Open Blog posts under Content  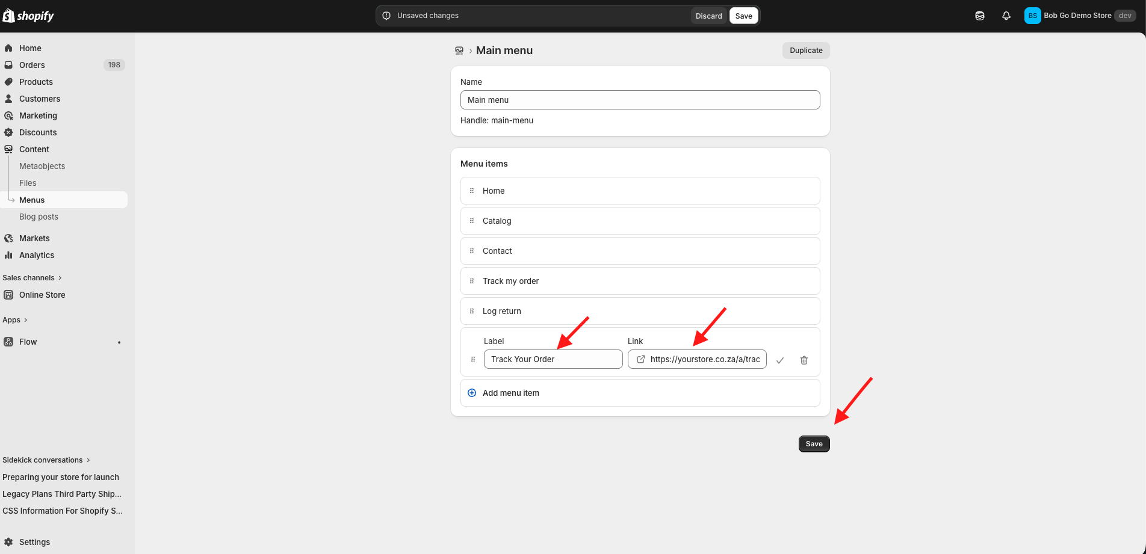pyautogui.click(x=39, y=217)
